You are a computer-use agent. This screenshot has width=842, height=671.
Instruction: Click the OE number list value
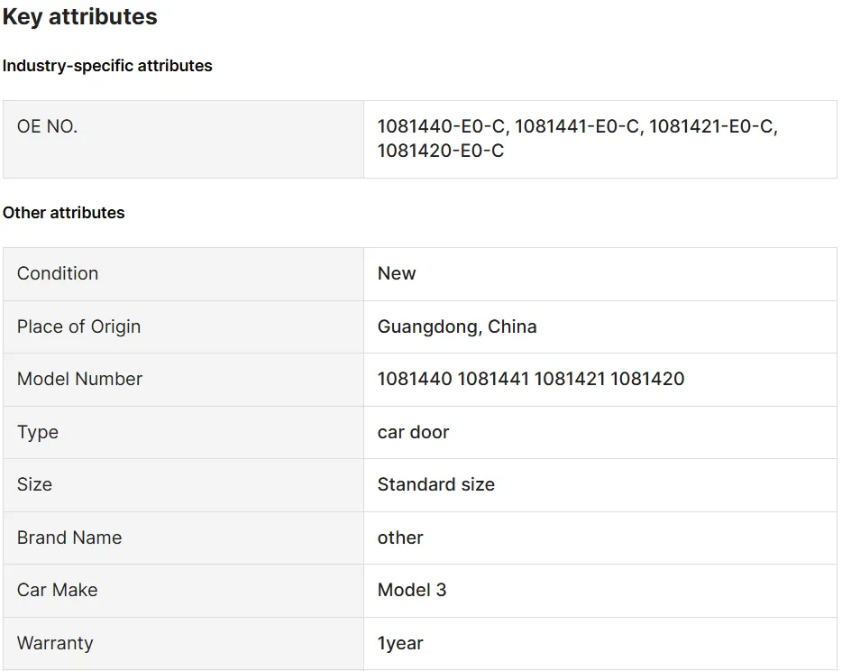pyautogui.click(x=577, y=139)
